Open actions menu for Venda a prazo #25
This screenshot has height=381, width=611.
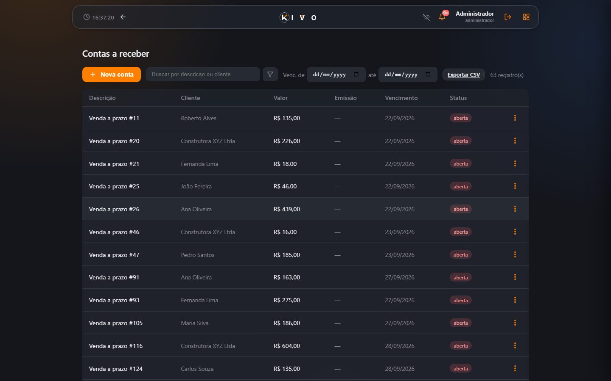(515, 186)
